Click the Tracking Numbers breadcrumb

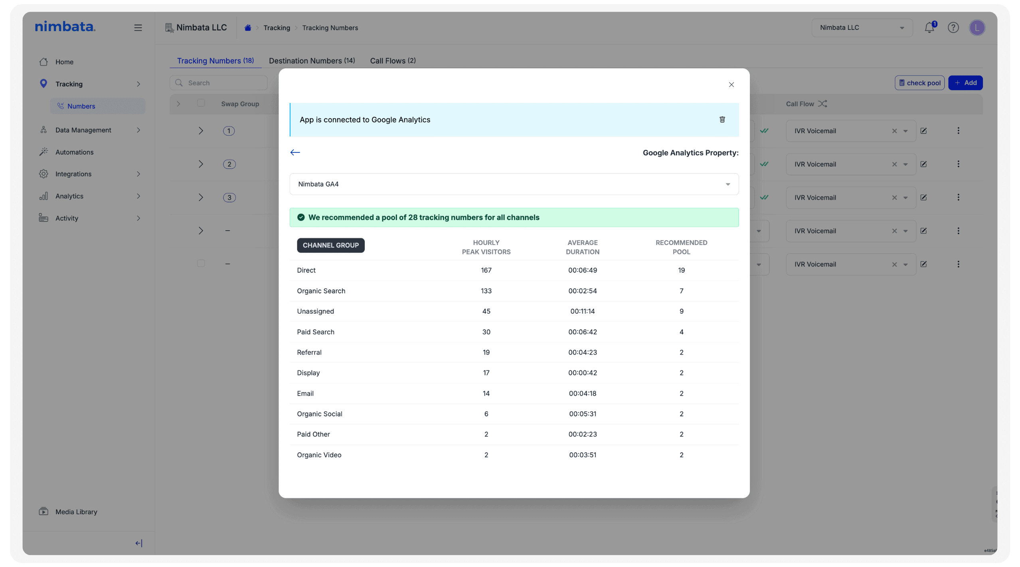[x=330, y=28]
